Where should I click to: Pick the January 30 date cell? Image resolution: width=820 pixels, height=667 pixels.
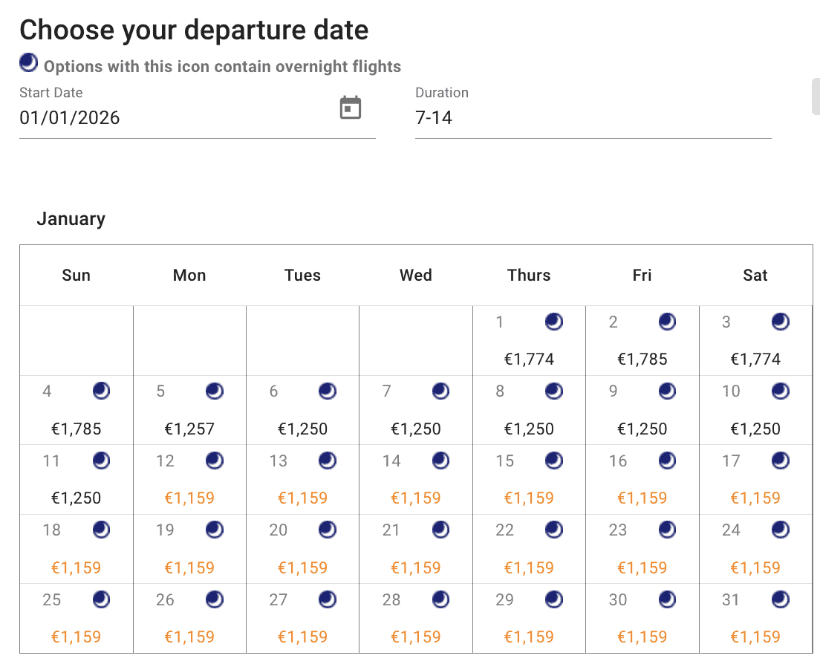pyautogui.click(x=642, y=619)
